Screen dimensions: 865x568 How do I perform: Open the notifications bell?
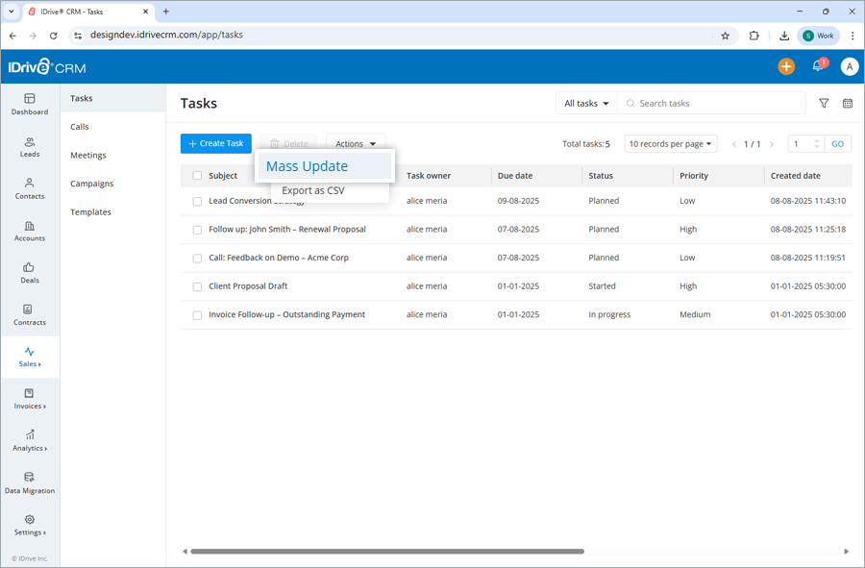pyautogui.click(x=818, y=66)
